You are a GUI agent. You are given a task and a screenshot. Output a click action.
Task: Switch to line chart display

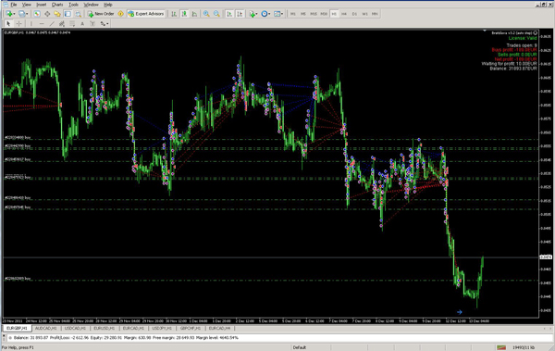(194, 14)
